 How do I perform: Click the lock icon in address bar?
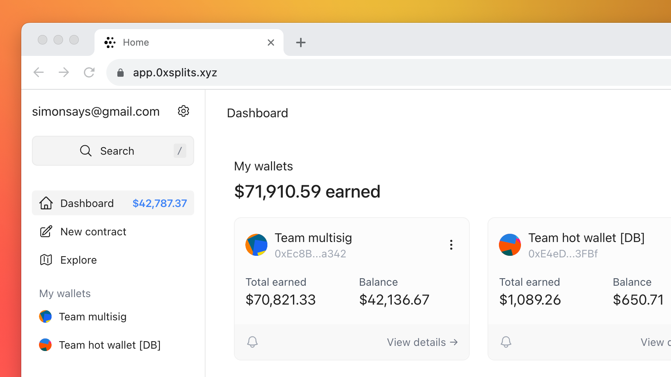pyautogui.click(x=120, y=73)
